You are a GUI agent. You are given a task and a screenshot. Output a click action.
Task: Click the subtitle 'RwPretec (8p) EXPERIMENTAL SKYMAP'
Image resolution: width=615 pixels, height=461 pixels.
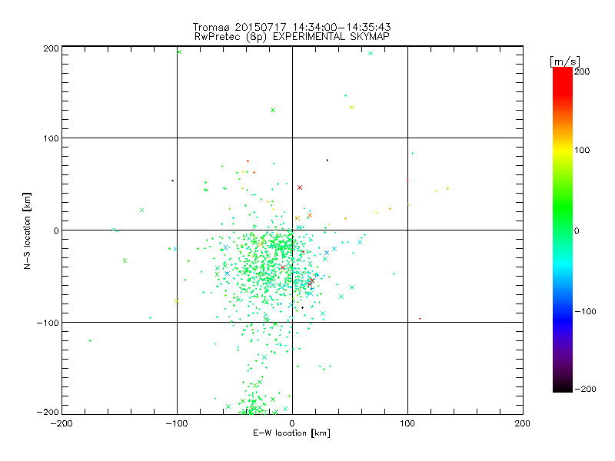292,37
